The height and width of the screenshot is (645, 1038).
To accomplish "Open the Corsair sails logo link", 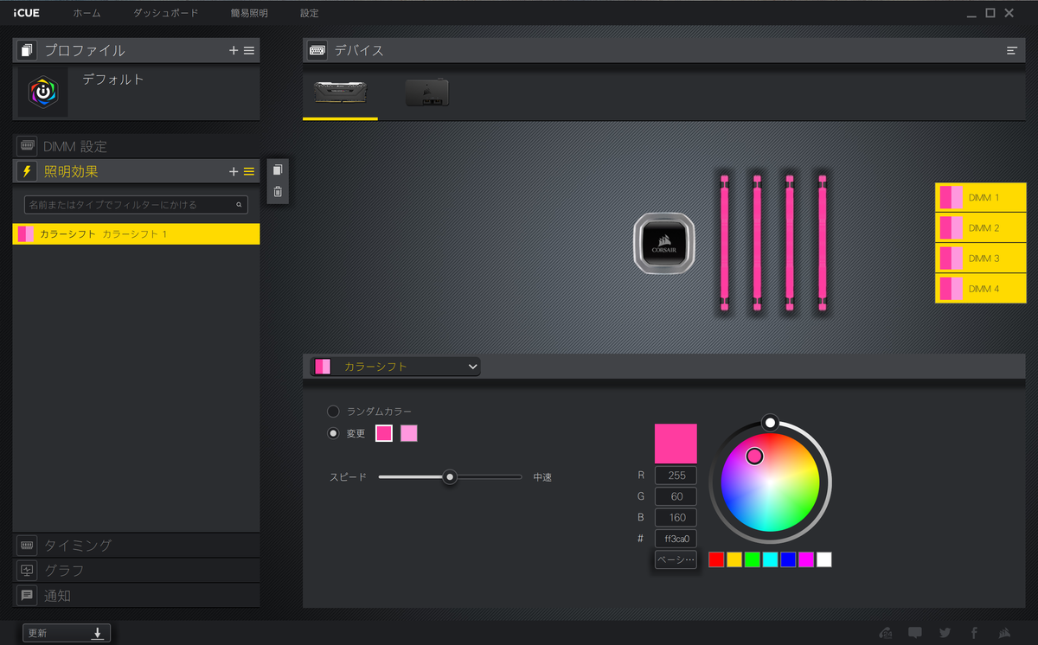I will (x=1004, y=632).
